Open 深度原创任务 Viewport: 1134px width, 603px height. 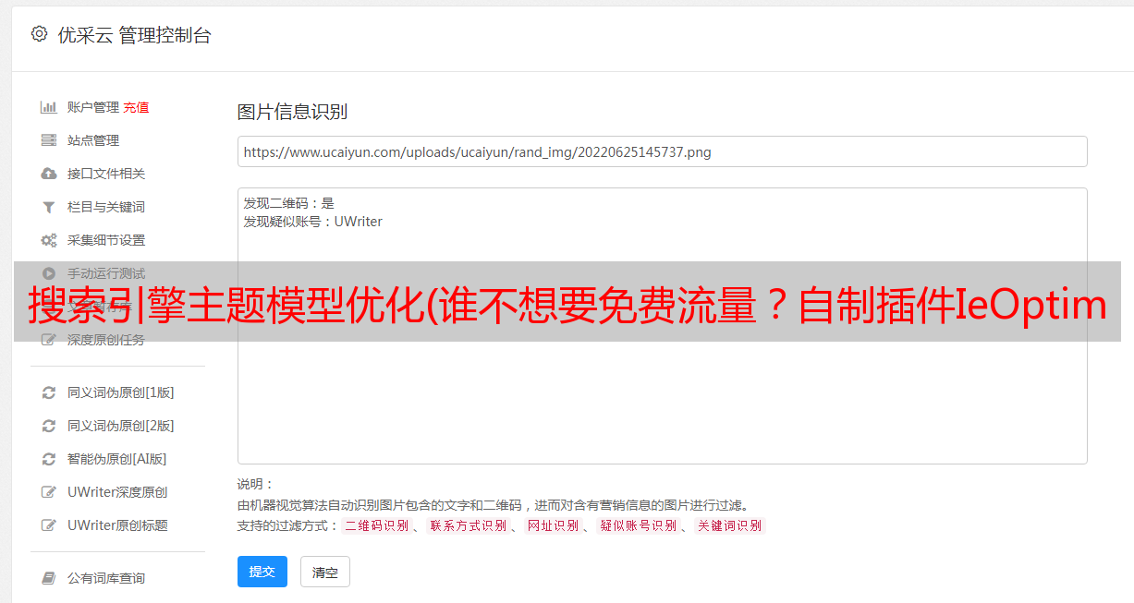[106, 340]
